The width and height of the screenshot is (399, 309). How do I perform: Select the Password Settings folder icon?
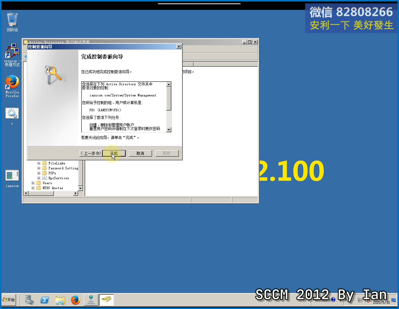[44, 168]
